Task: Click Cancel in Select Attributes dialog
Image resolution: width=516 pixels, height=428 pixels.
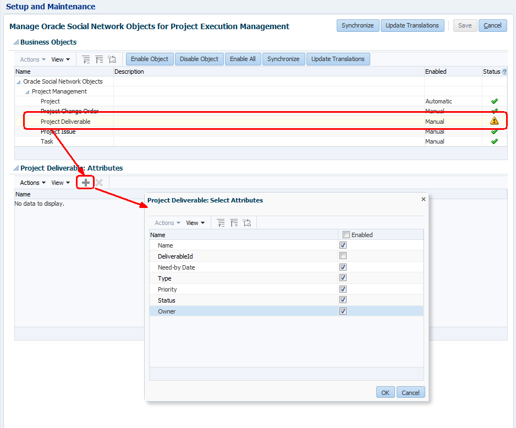Action: click(x=411, y=392)
